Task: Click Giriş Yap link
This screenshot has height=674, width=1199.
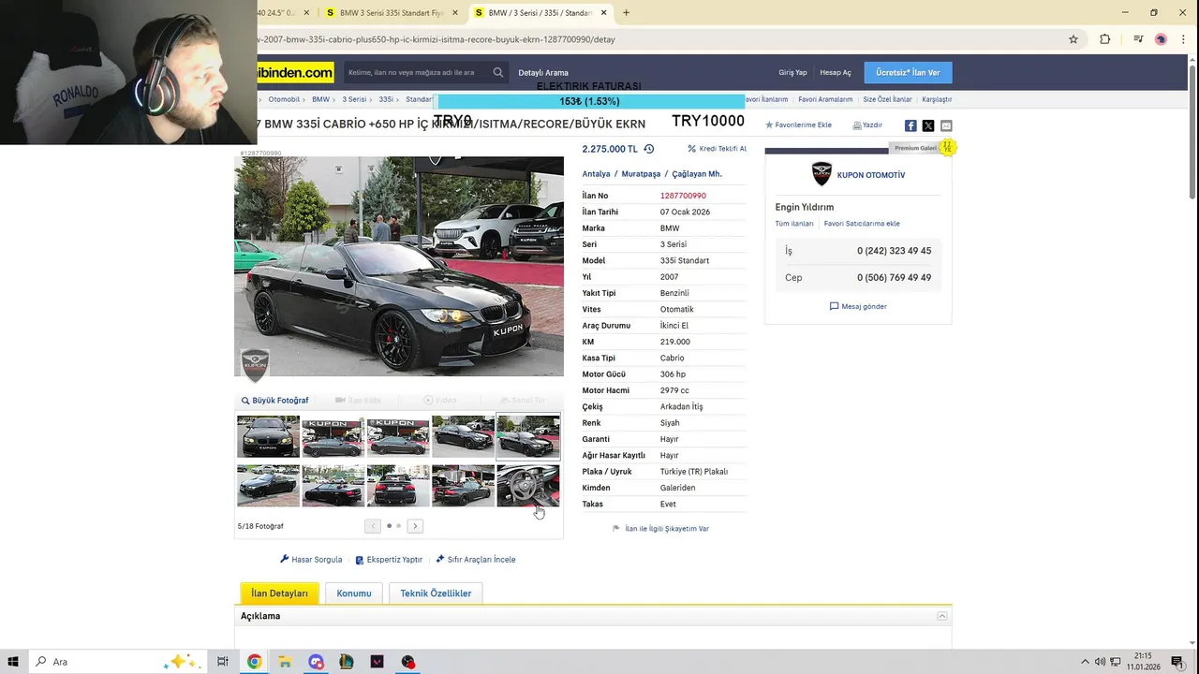Action: click(x=792, y=72)
